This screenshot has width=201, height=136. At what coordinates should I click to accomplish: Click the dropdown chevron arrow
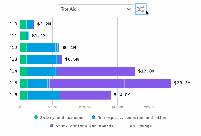pos(129,9)
